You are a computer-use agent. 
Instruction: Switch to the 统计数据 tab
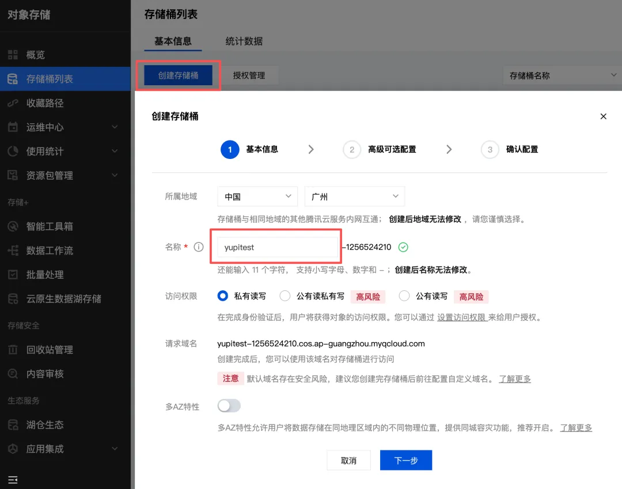tap(244, 41)
